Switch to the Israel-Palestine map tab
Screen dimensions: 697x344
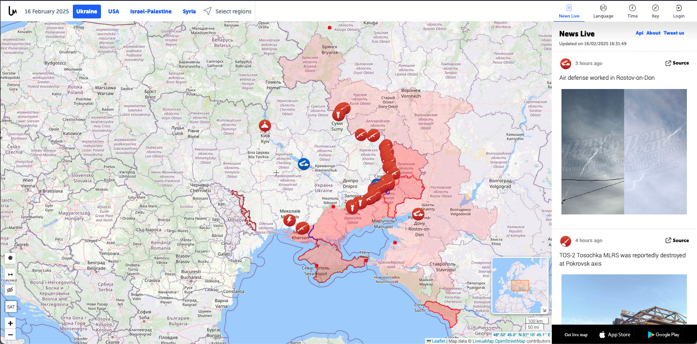click(151, 12)
